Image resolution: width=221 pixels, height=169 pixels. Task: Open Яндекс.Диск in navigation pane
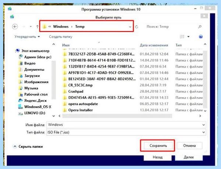point(32,100)
